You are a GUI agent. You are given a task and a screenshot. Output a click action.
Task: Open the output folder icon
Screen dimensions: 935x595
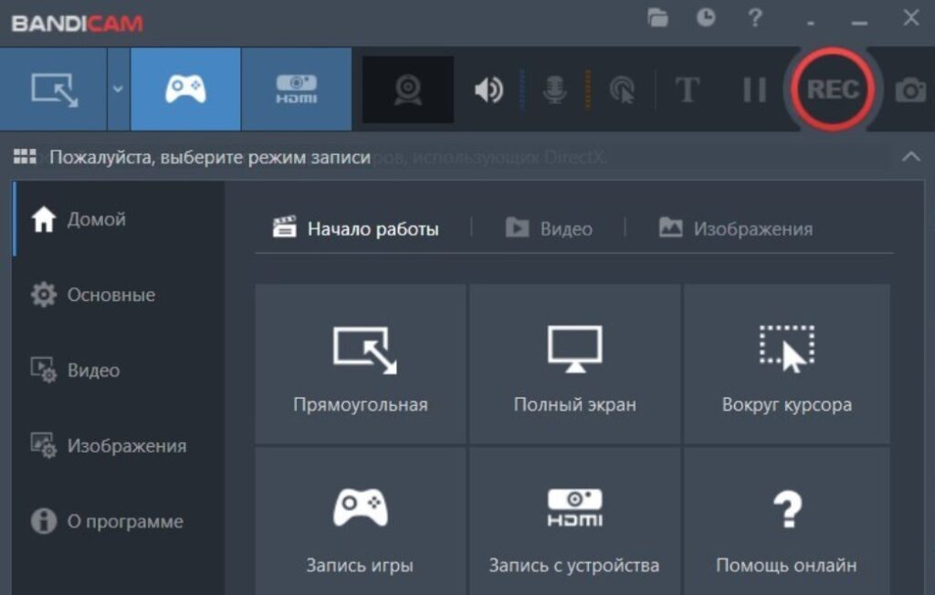[x=657, y=18]
